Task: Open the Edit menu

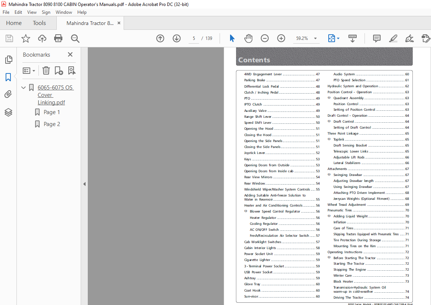Action: point(18,12)
